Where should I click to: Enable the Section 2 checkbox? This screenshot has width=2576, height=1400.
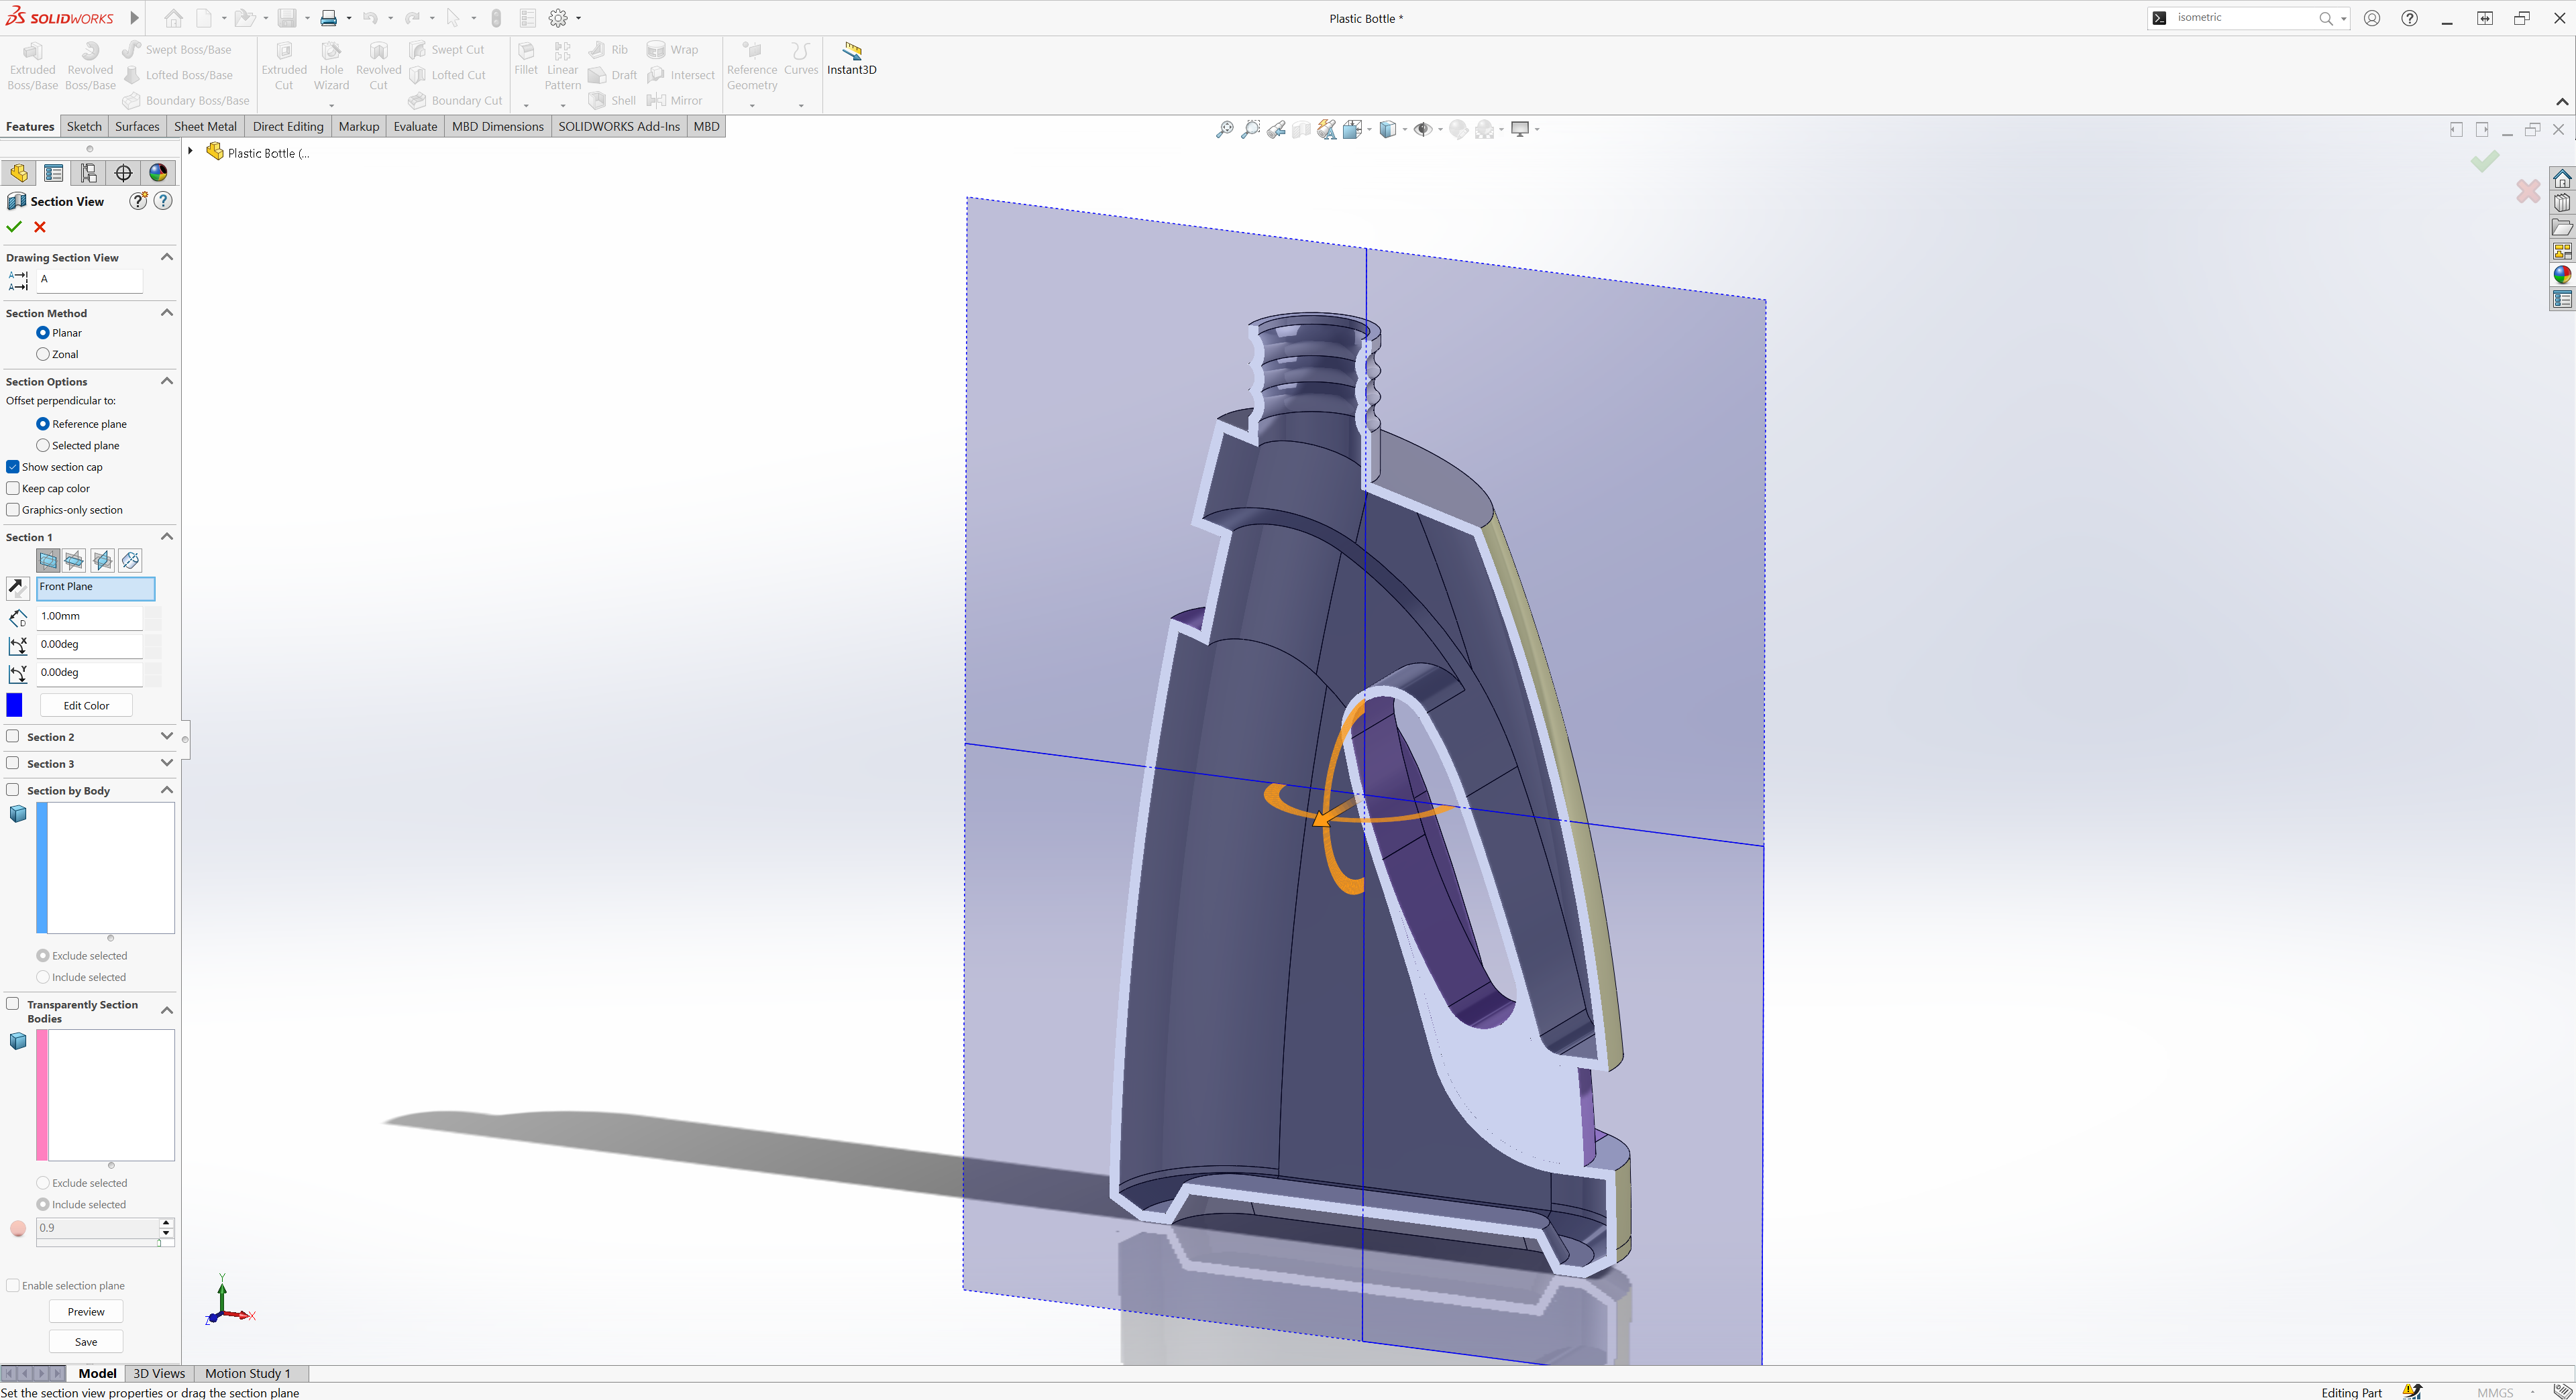click(13, 736)
